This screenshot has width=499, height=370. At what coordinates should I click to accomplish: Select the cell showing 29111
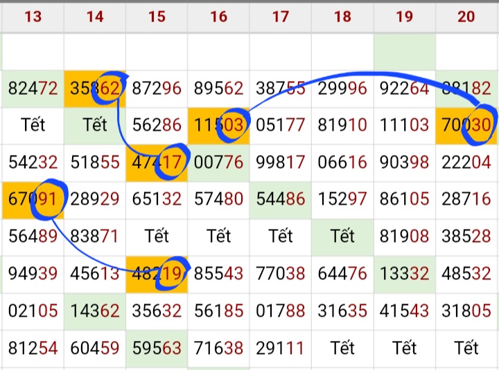[x=280, y=348]
